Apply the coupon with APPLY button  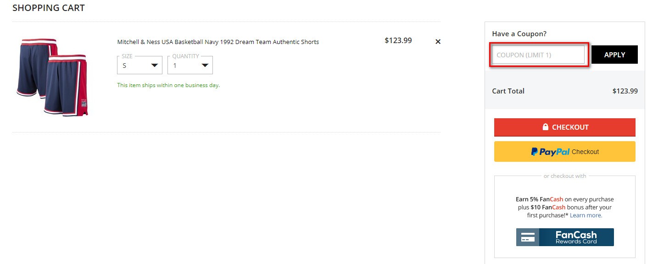click(x=614, y=55)
